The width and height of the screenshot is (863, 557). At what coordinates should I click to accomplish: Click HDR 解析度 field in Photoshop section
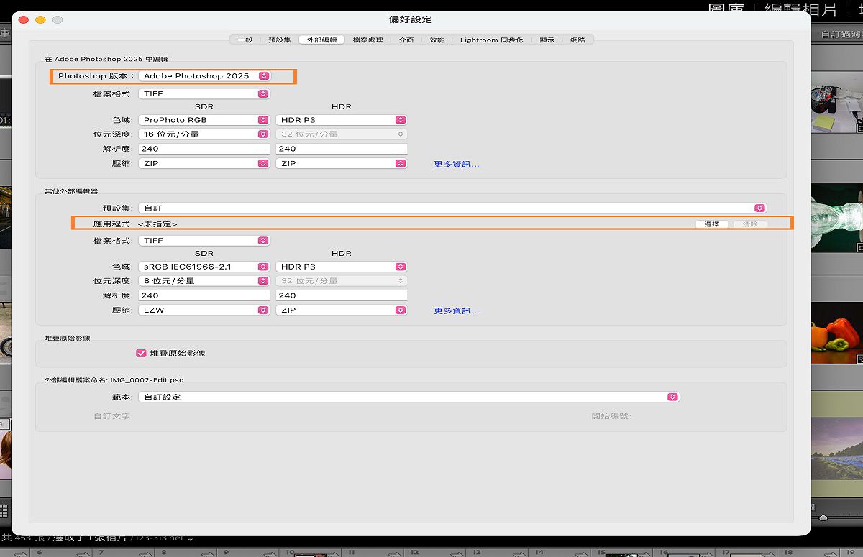342,149
